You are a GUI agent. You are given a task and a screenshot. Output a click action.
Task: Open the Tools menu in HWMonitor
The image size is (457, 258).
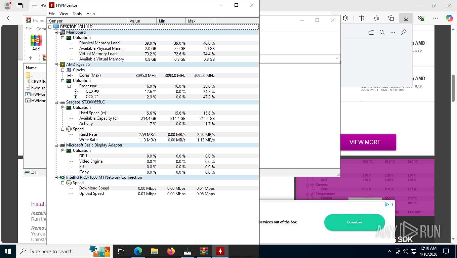[x=77, y=14]
